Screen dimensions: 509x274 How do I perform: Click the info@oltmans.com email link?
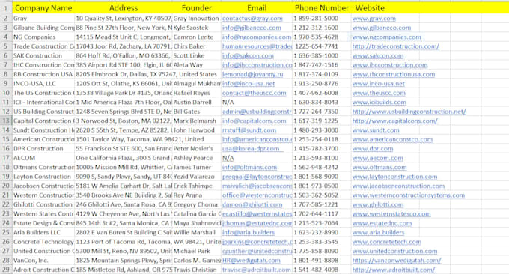click(x=249, y=168)
